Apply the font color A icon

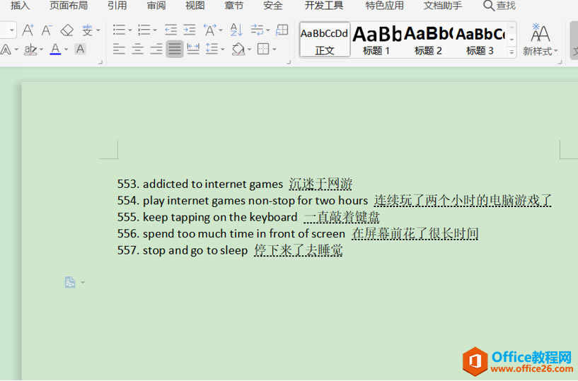(x=56, y=49)
